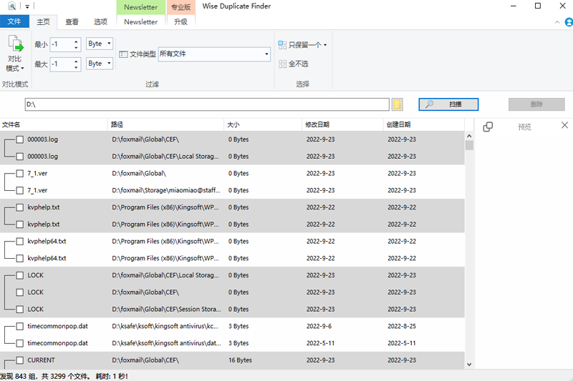Close the 预览 preview pane
This screenshot has height=381, width=573.
coord(564,125)
